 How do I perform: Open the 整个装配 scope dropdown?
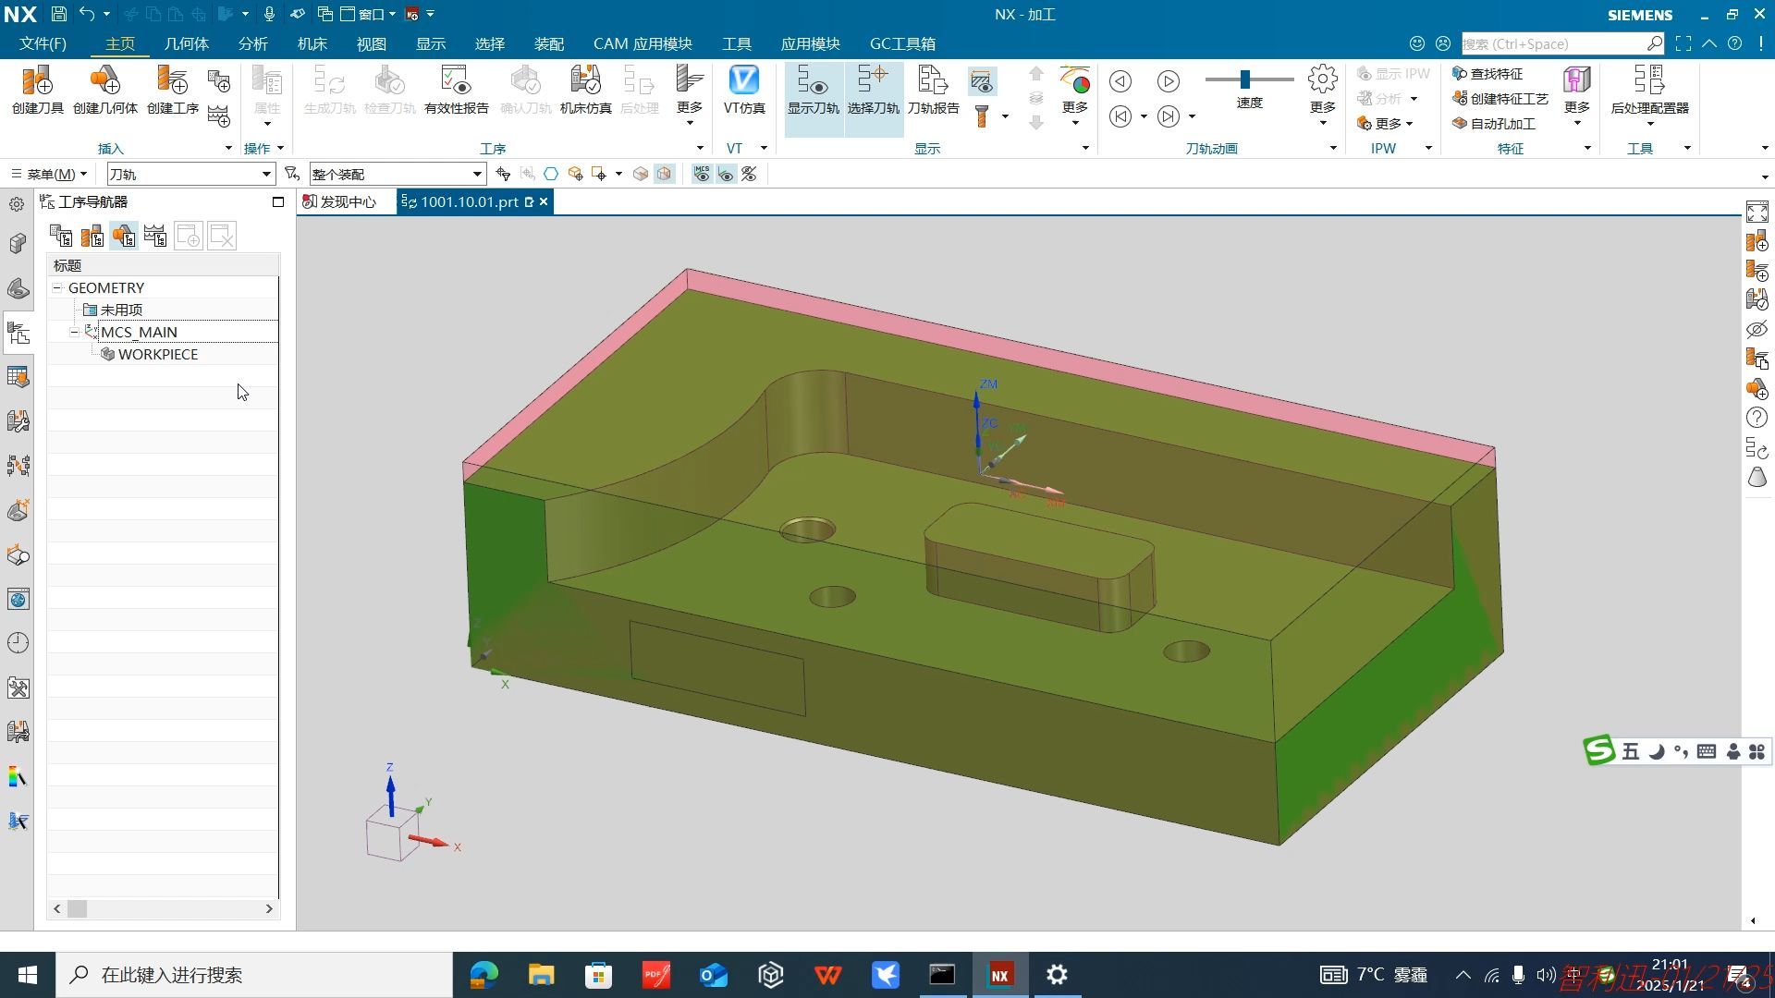click(477, 174)
